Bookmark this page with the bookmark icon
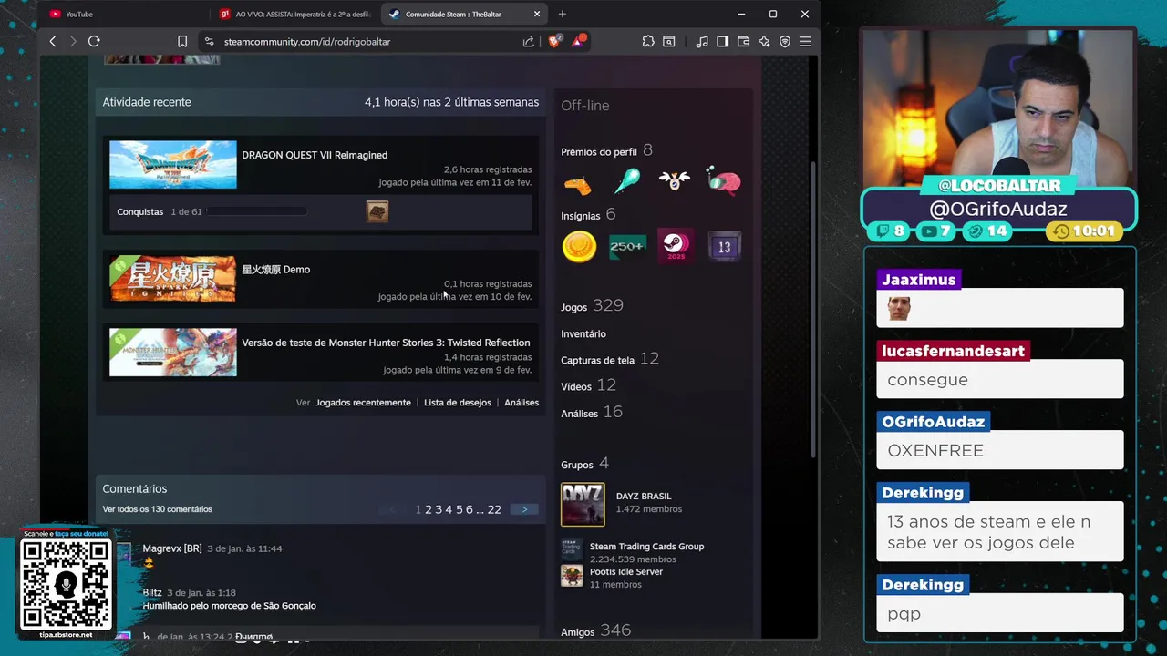 [x=182, y=41]
